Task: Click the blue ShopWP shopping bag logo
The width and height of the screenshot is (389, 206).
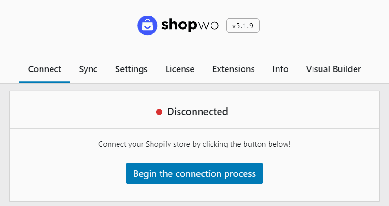Action: [x=147, y=25]
